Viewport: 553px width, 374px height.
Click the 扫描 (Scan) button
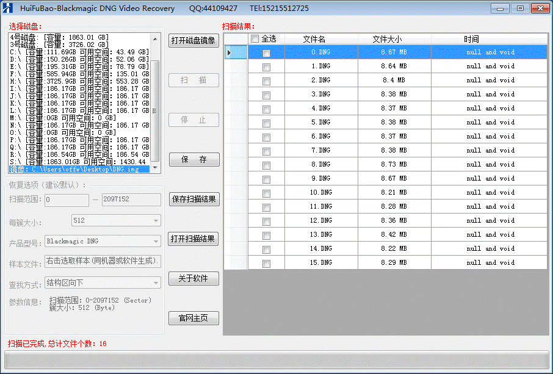pyautogui.click(x=193, y=80)
